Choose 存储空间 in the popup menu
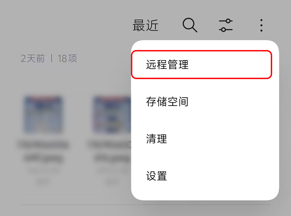Screen dimensions: 291x216 [205, 102]
